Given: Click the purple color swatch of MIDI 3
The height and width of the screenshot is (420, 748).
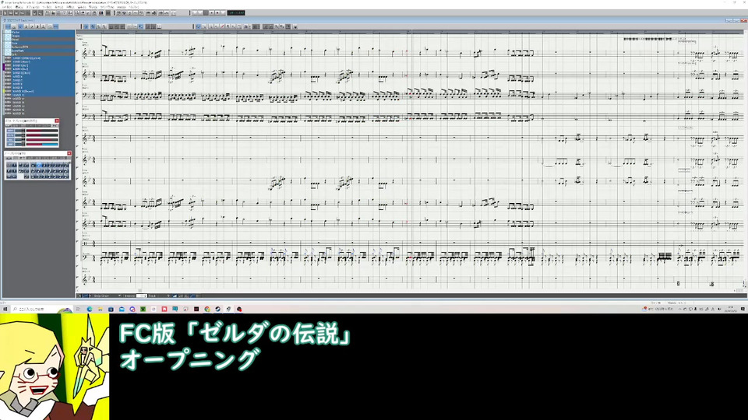Looking at the screenshot, I should [4, 65].
